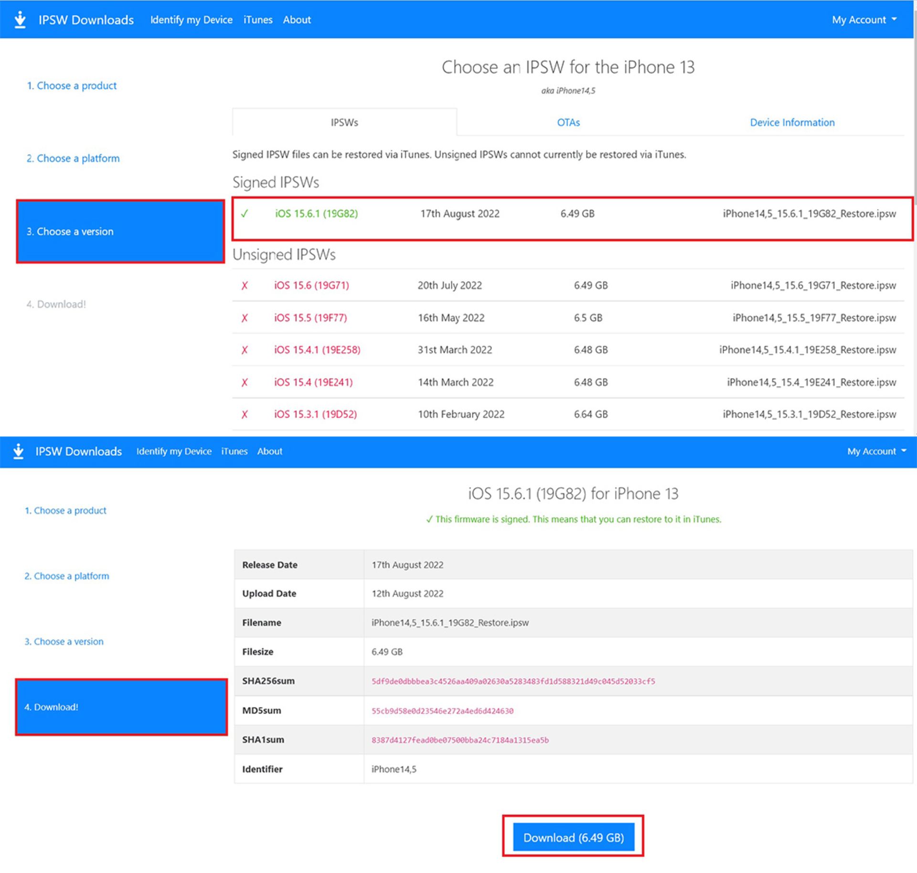Open My Account dropdown in top navbar
The image size is (917, 873).
click(x=864, y=20)
